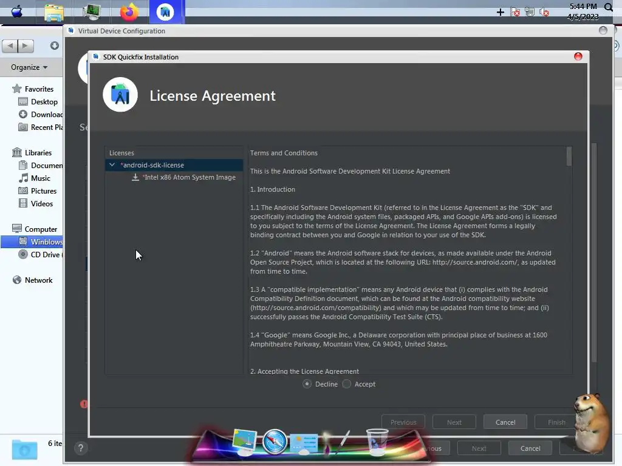
Task: Click the Licenses panel header text
Action: (121, 153)
